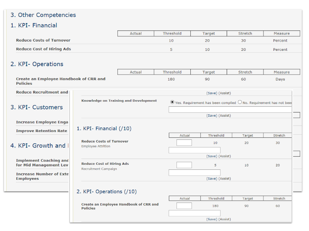Click Save under Knowledge on Training and Development
Screen dimensions: 309x231
pyautogui.click(x=212, y=115)
